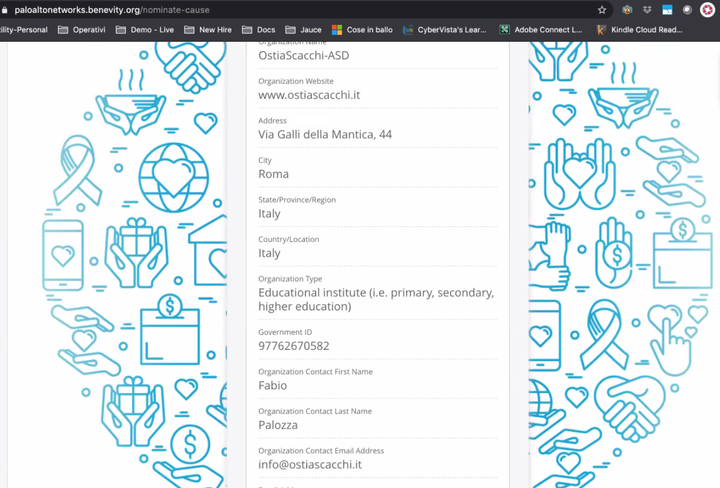
Task: Click the Educational institute organization type value
Action: (x=376, y=300)
